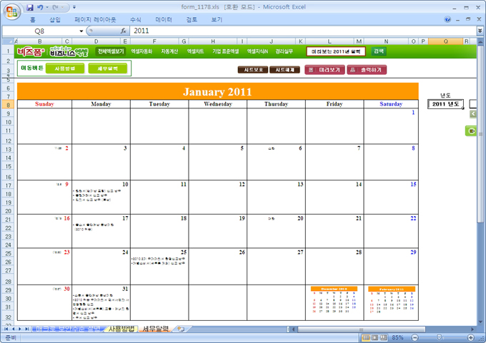Click the 세무달력 green button
The height and width of the screenshot is (343, 486).
tap(107, 68)
